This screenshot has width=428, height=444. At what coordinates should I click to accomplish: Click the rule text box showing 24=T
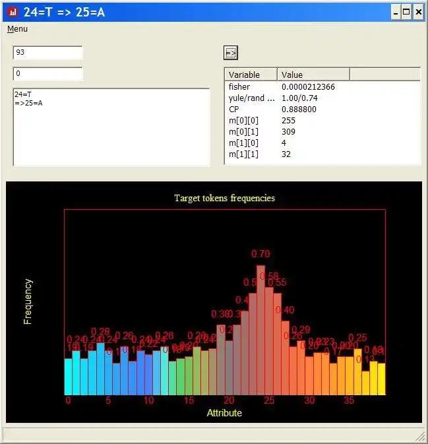111,127
